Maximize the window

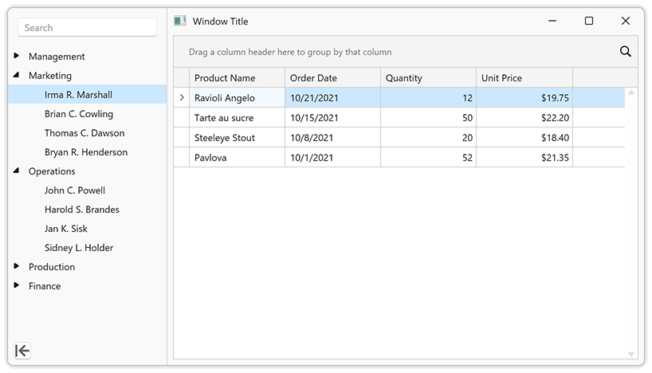click(588, 22)
